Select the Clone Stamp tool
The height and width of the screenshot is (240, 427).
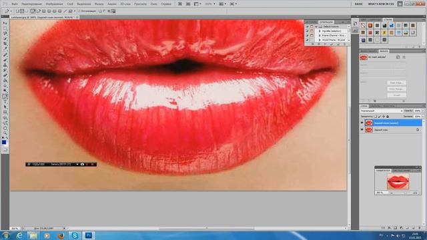point(5,65)
